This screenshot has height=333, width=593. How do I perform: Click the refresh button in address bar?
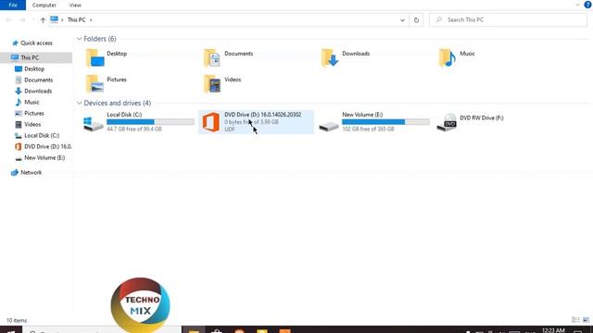click(416, 20)
